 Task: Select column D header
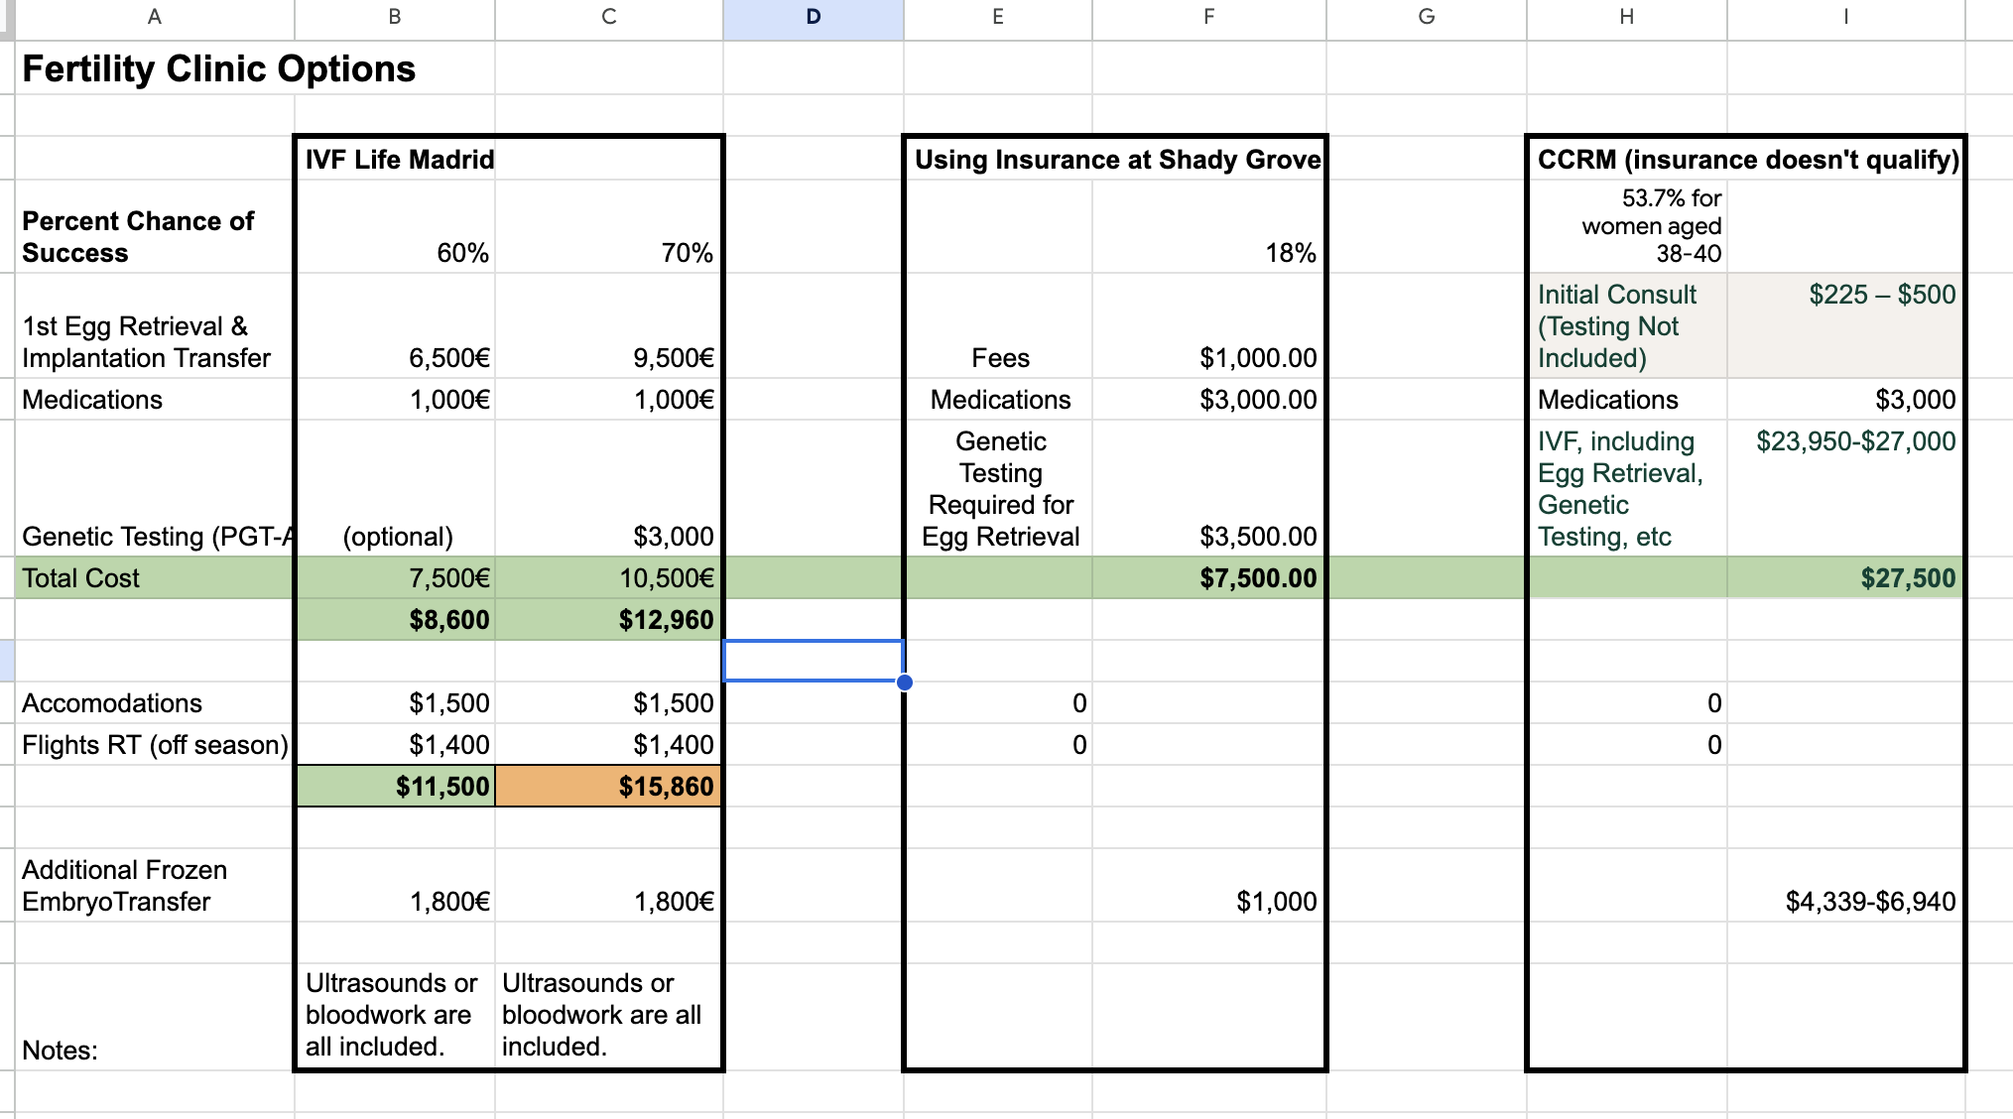[x=813, y=17]
